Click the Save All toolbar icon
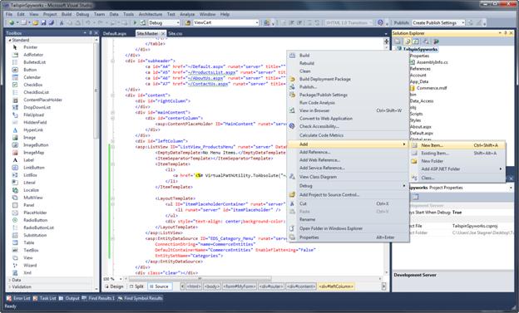 [52, 22]
